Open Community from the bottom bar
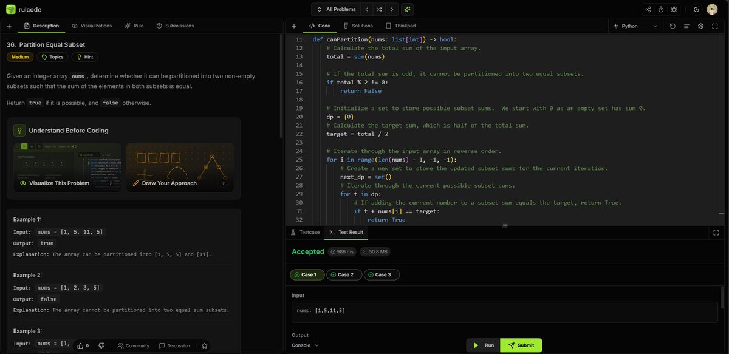 pyautogui.click(x=133, y=345)
